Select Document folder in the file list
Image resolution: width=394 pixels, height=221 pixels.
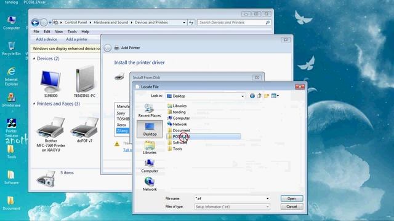(179, 130)
